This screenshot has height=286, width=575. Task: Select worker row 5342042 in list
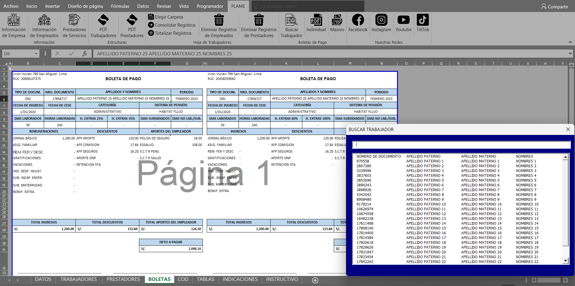point(458,195)
